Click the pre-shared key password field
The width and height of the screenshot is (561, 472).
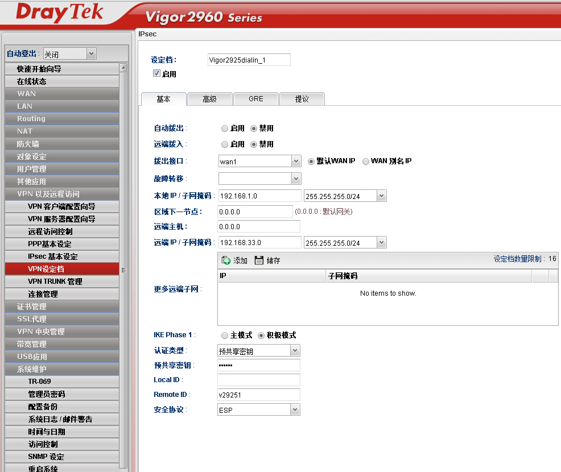pos(259,365)
